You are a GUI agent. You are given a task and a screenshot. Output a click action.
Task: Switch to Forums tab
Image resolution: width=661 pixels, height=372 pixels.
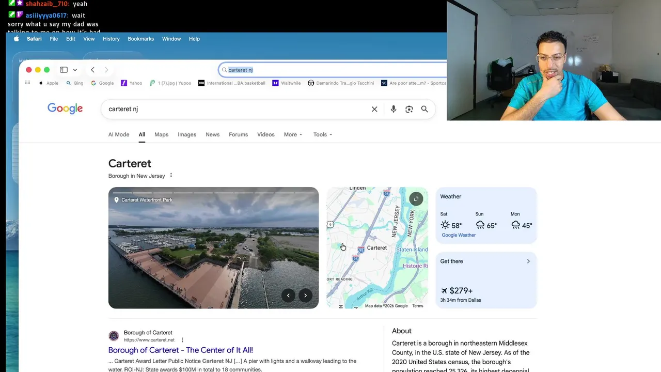click(x=239, y=134)
